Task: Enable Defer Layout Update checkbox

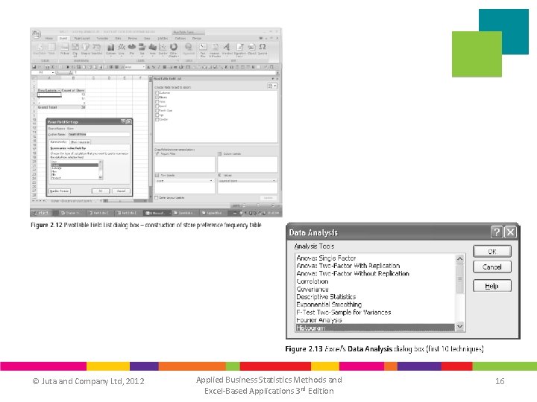Action: (x=157, y=197)
